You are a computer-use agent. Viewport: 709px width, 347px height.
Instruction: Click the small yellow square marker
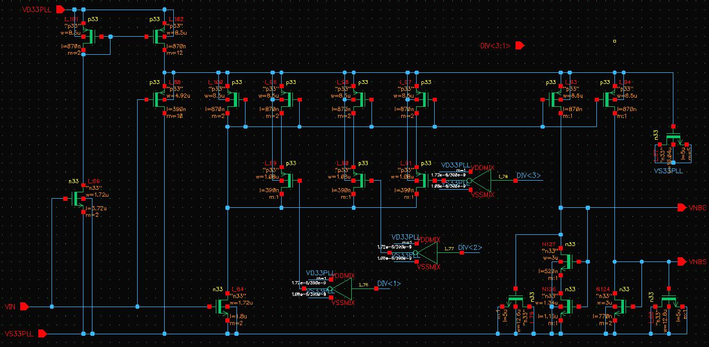point(614,40)
